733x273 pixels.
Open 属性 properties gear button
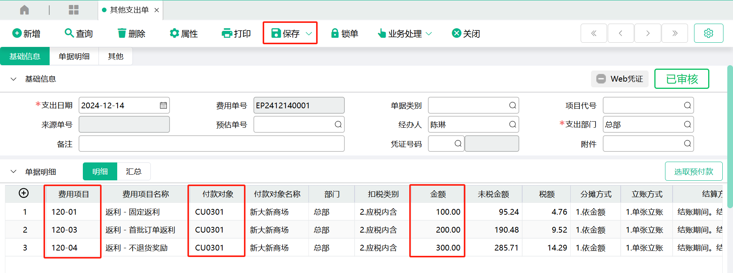point(184,34)
